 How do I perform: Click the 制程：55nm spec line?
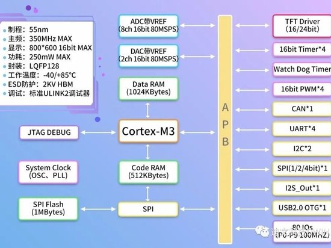coord(28,29)
